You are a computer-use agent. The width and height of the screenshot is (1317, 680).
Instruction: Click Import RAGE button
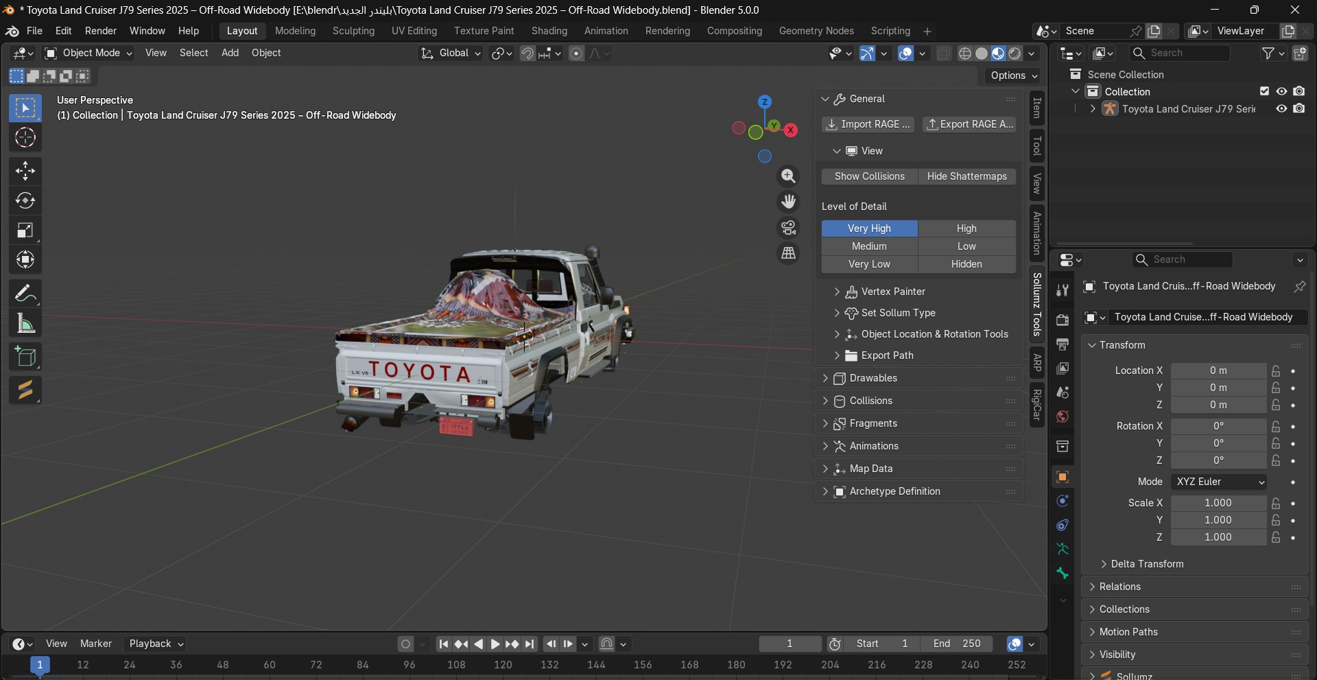pos(868,124)
